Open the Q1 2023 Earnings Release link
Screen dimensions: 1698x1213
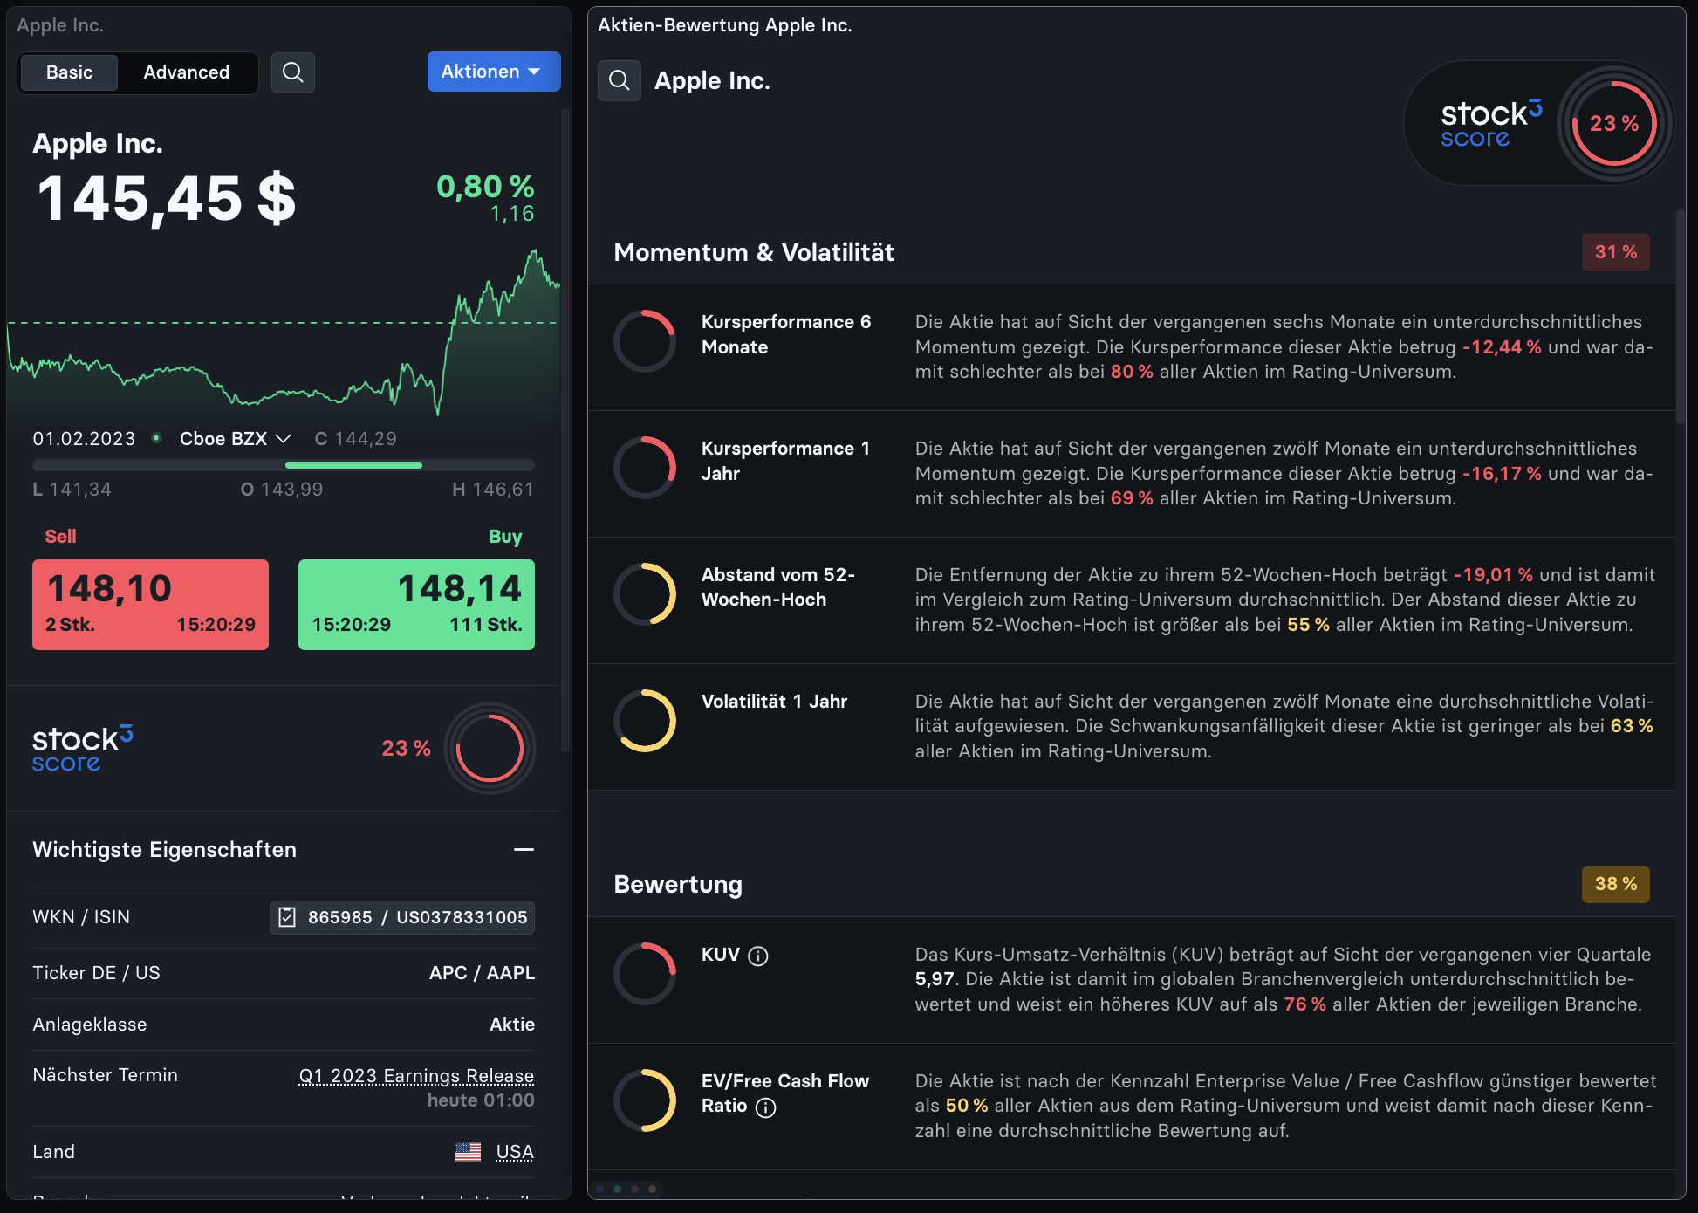point(416,1076)
